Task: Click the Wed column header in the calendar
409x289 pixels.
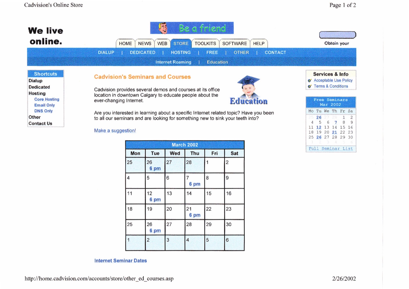Action: tap(175, 153)
